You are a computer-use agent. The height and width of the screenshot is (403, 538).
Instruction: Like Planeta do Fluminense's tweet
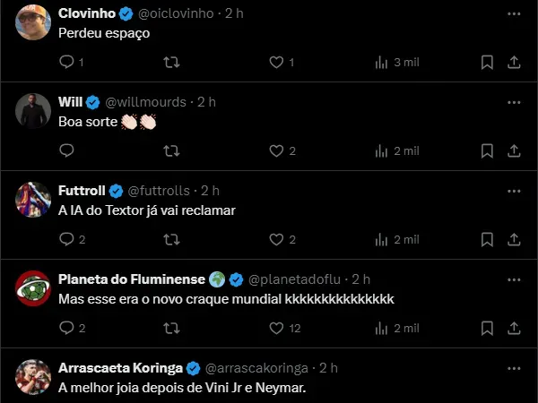pos(278,328)
